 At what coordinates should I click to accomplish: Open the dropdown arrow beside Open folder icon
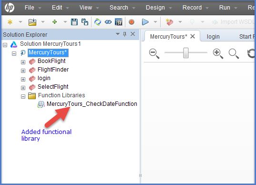pyautogui.click(x=43, y=22)
